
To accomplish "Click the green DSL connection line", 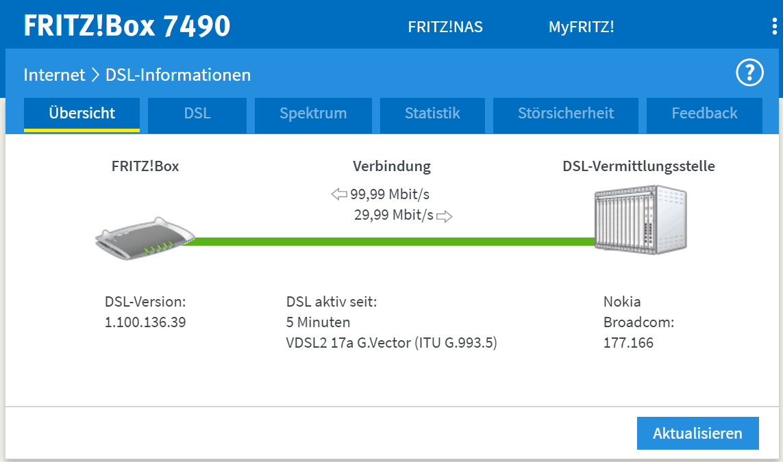I will (394, 241).
